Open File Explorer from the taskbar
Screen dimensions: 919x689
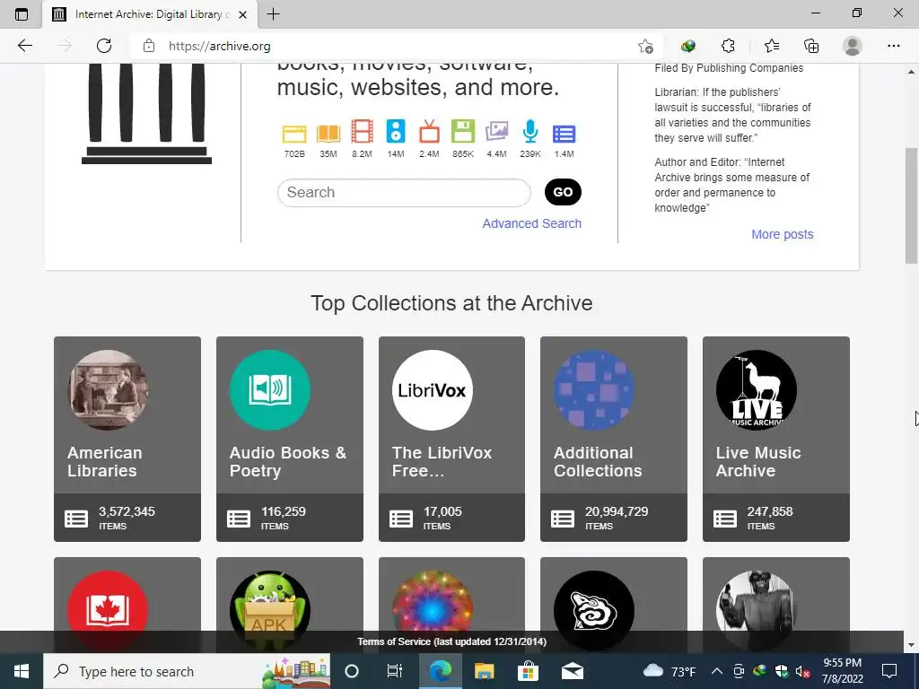click(x=484, y=671)
